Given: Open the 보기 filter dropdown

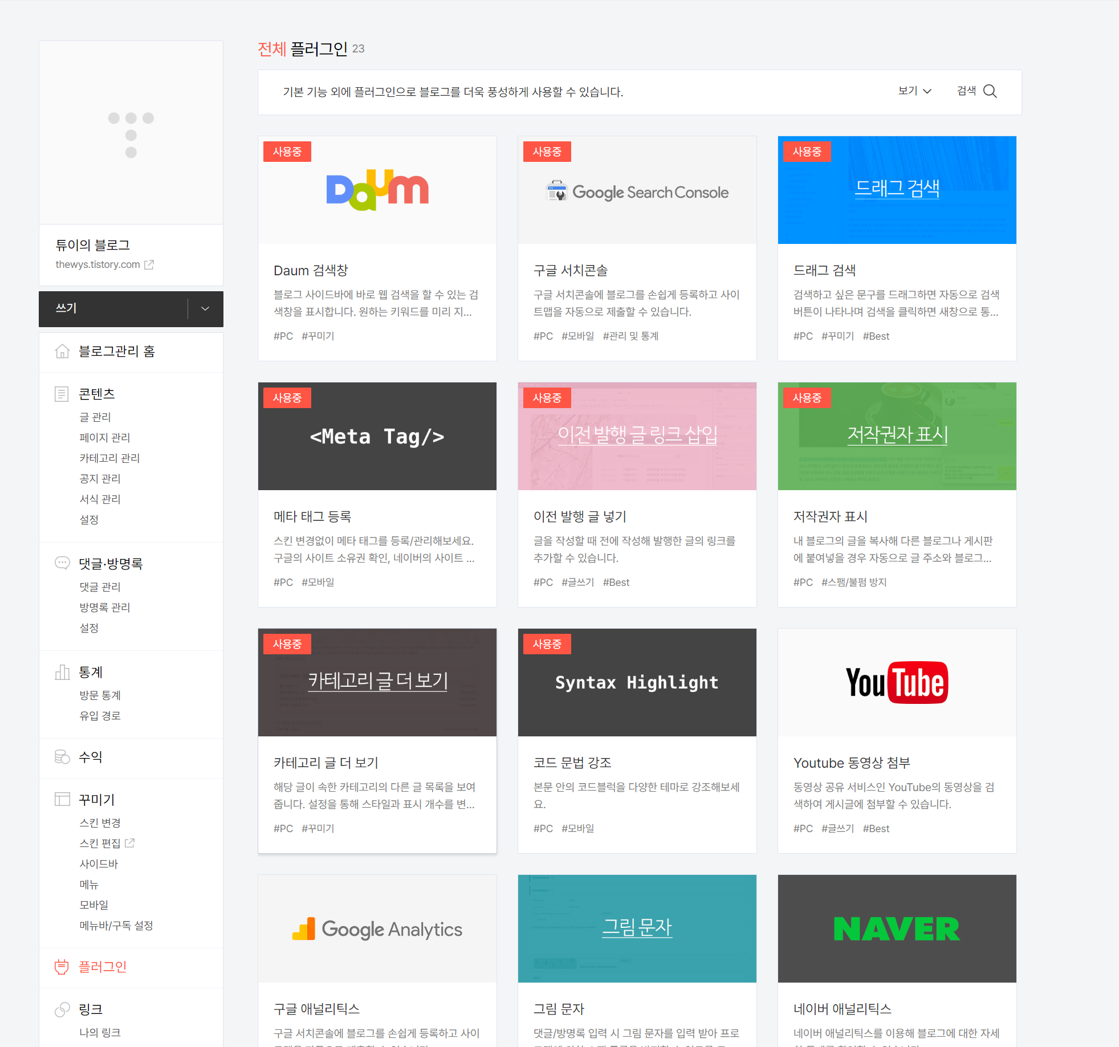Looking at the screenshot, I should pos(914,91).
